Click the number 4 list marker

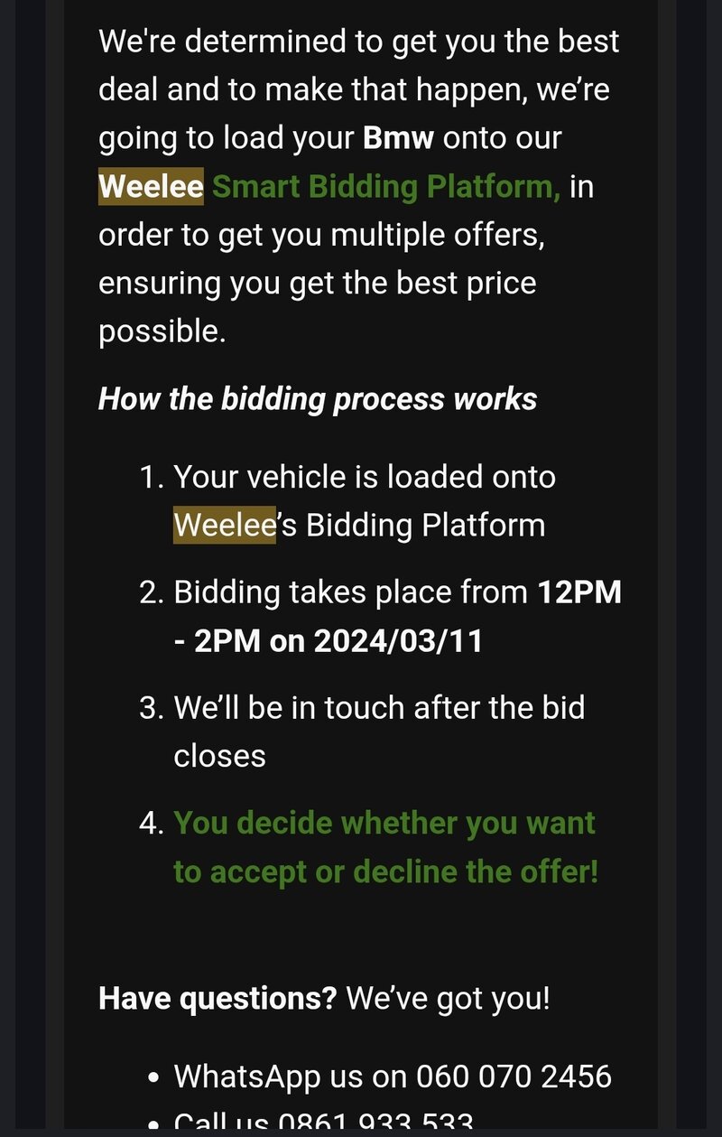[x=149, y=823]
